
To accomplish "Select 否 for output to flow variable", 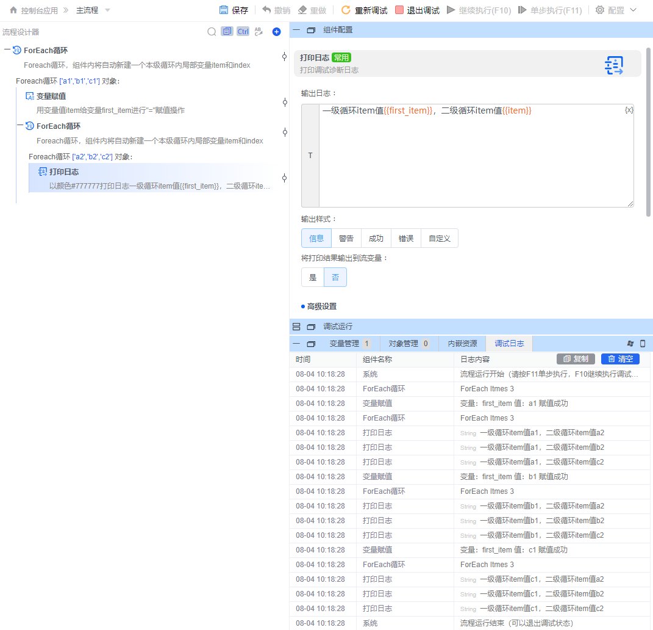I will point(335,278).
